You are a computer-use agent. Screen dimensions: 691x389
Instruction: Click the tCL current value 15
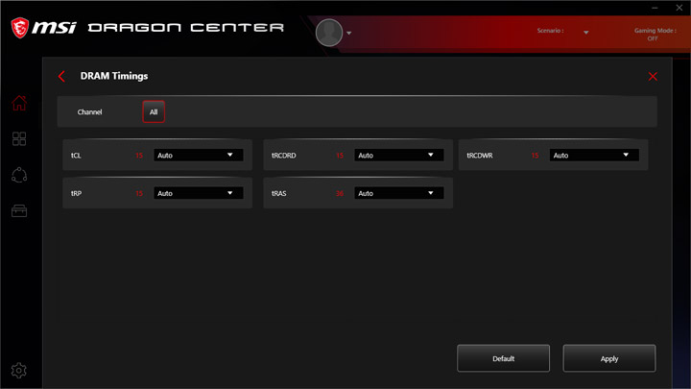pos(139,156)
